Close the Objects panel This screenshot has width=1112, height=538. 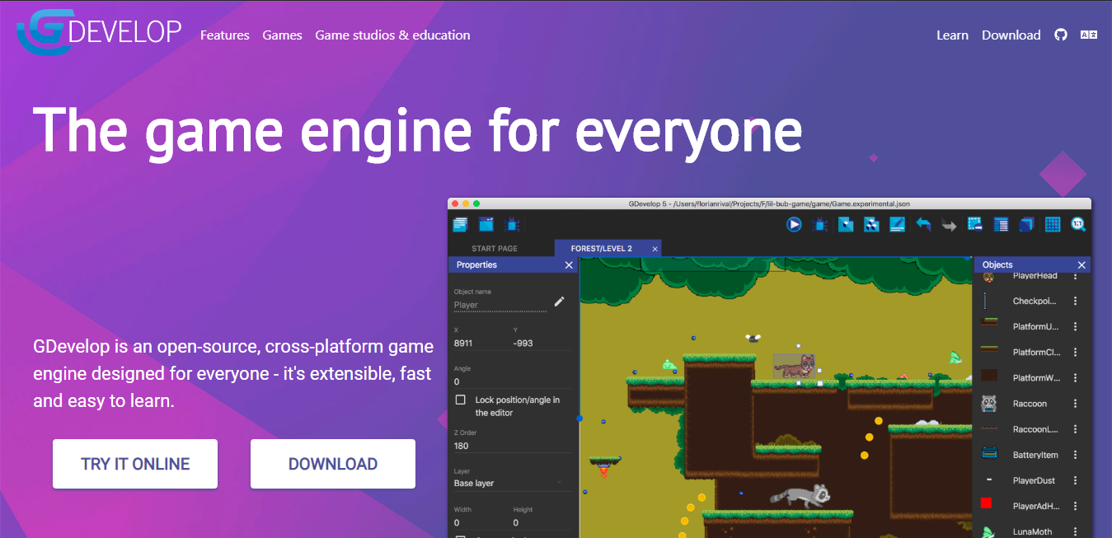tap(1082, 264)
